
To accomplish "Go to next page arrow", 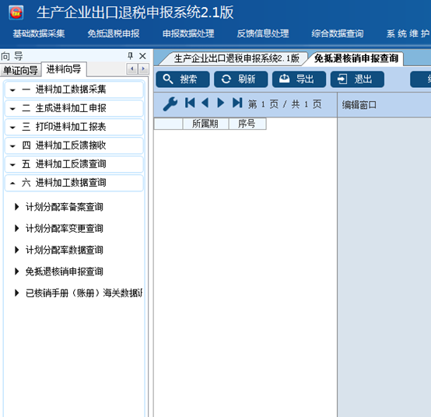I will (x=221, y=103).
